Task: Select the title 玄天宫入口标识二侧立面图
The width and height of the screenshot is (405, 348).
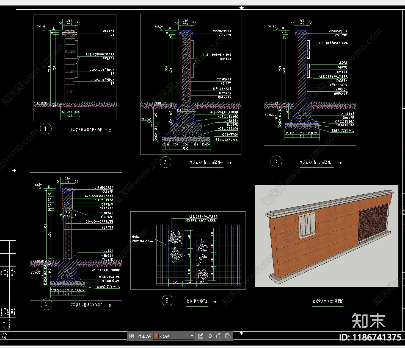Action: point(86,130)
